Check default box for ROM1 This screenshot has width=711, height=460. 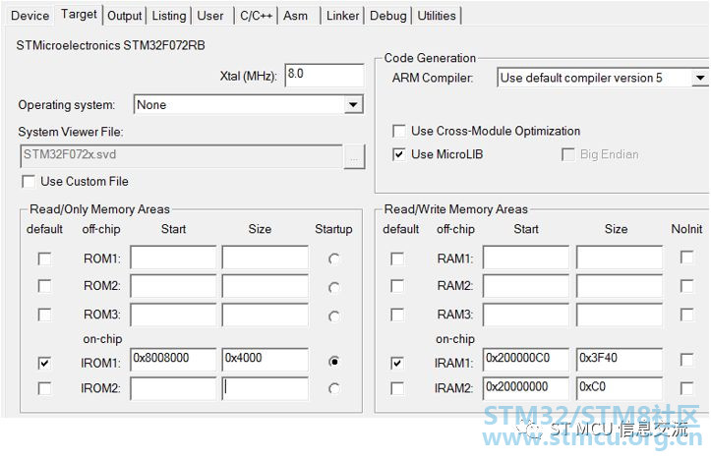[x=44, y=259]
